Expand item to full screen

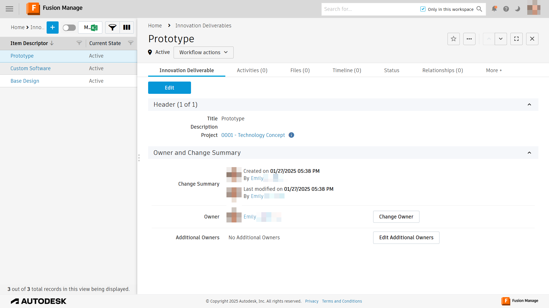(x=516, y=39)
